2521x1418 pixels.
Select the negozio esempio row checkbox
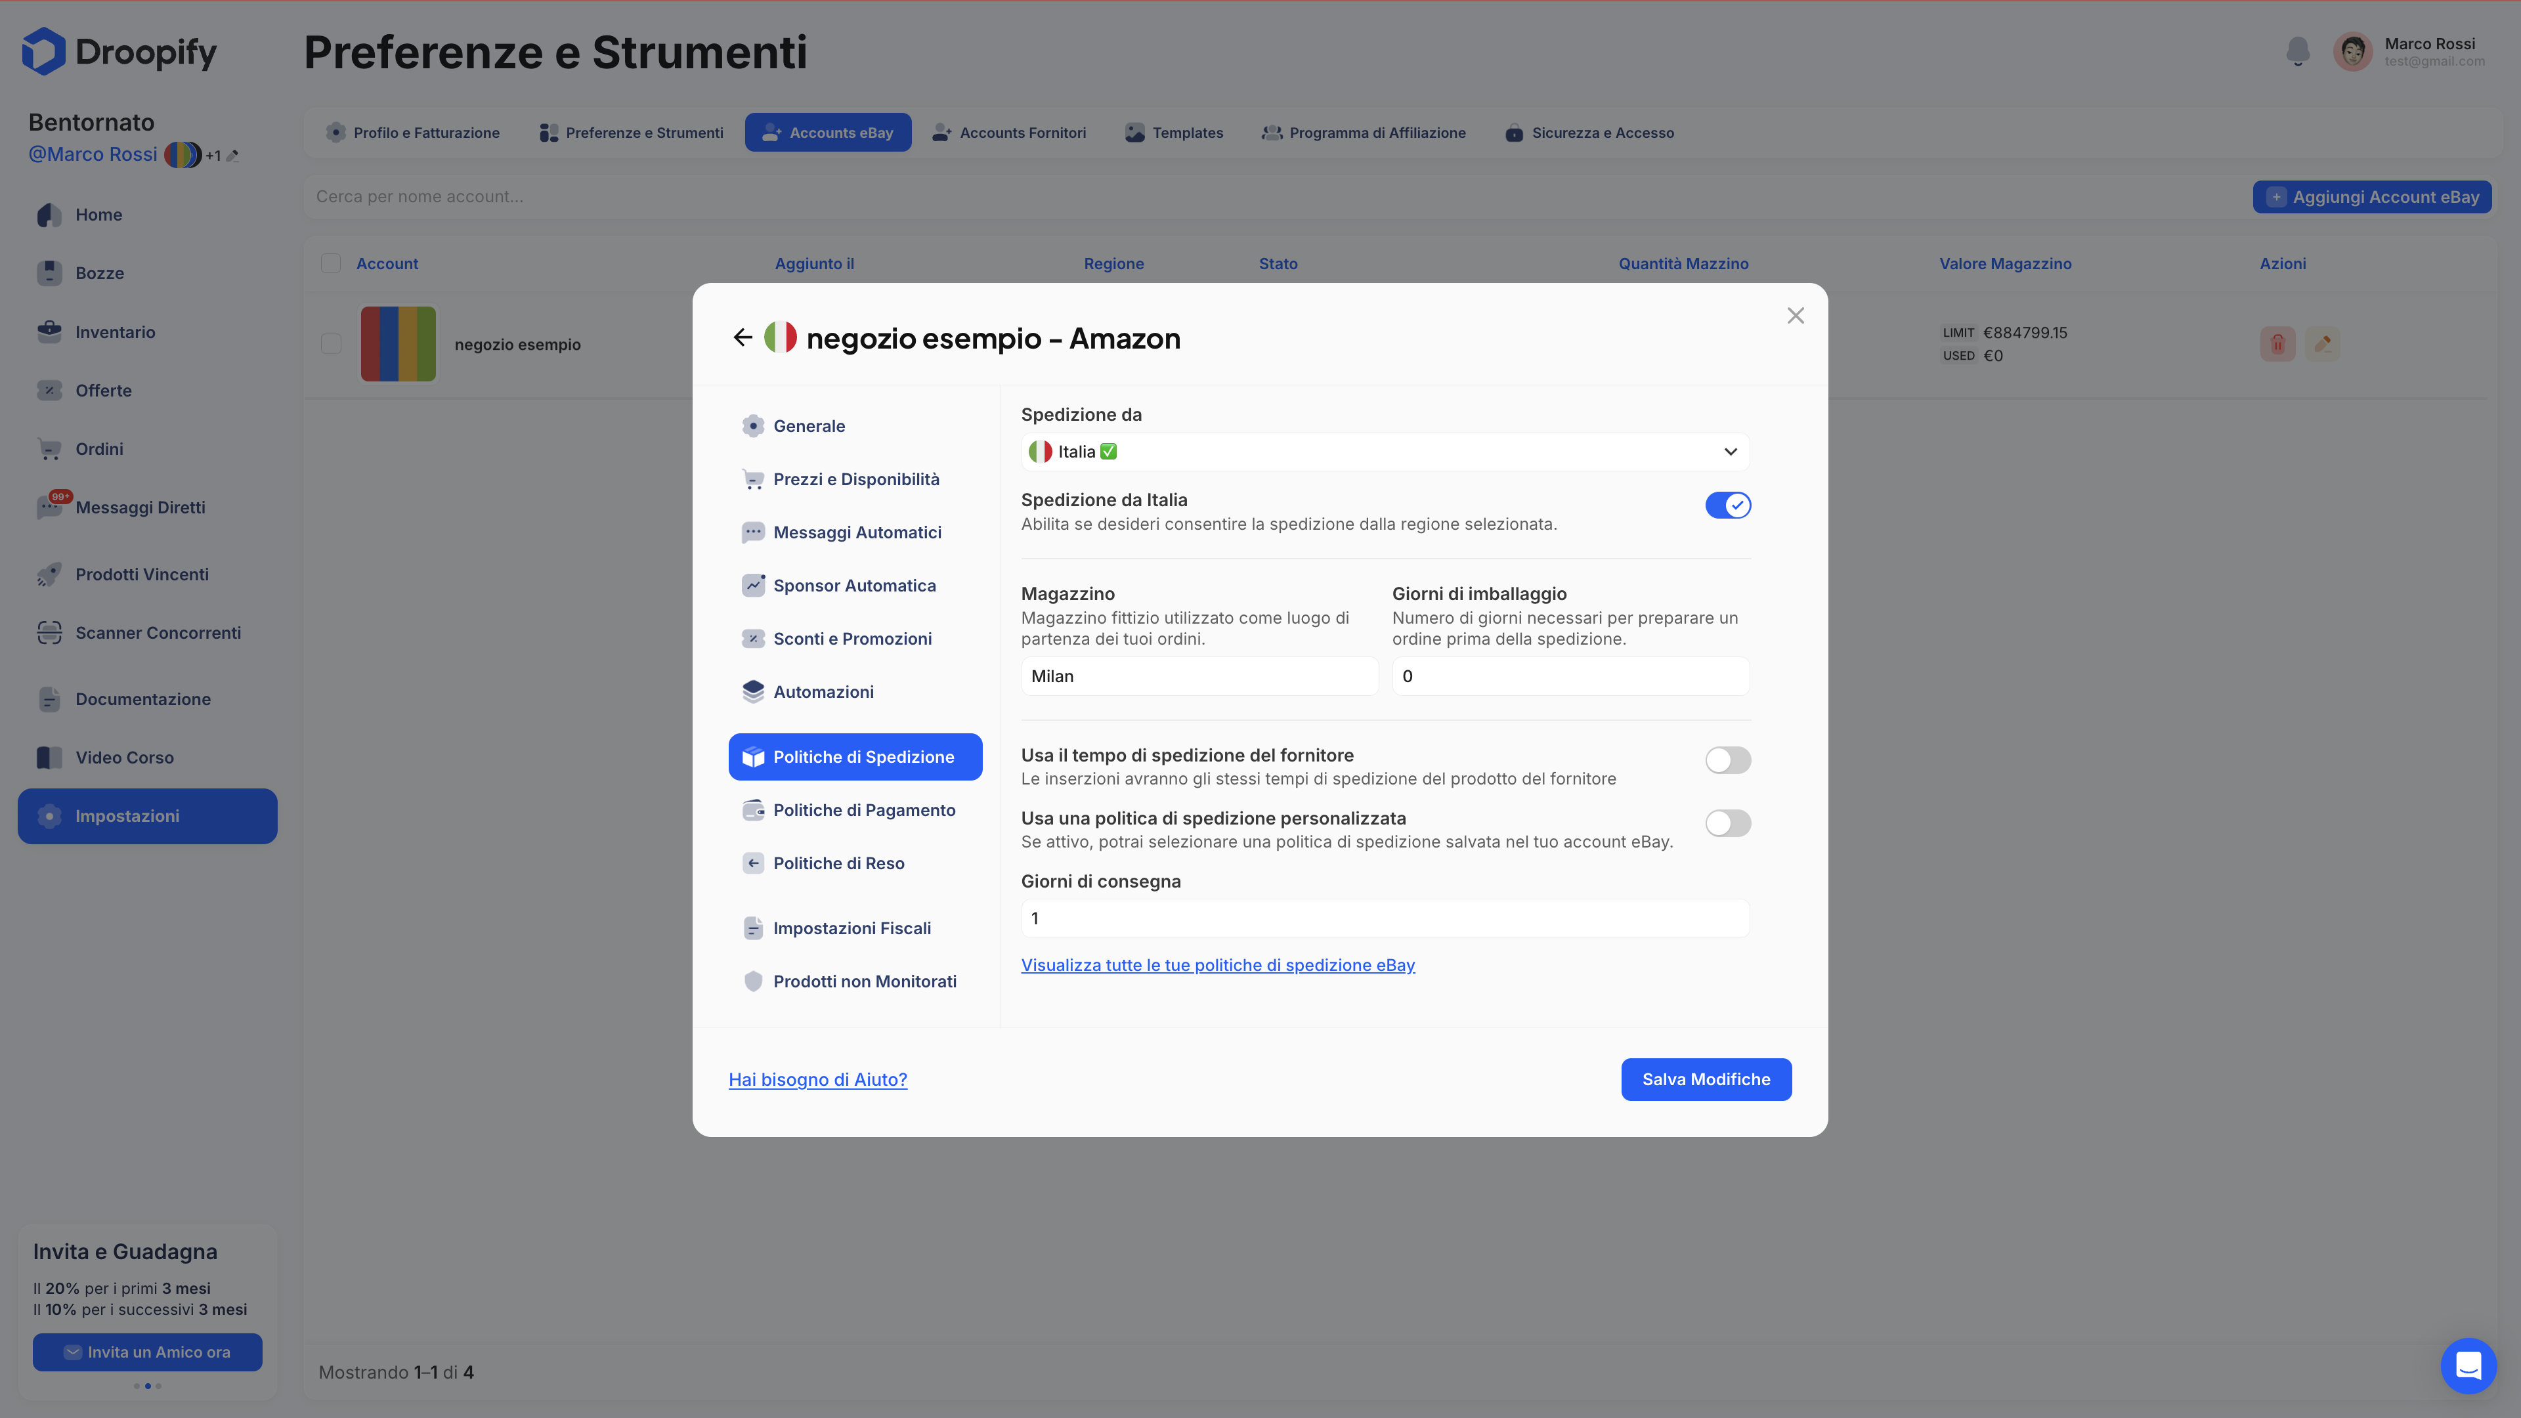(331, 343)
